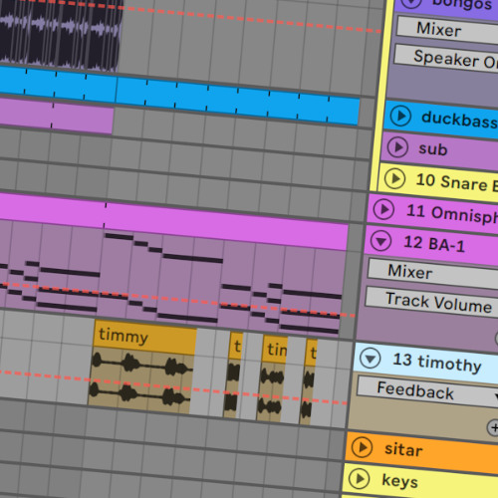Open the Feedback automation chooser

click(x=427, y=391)
